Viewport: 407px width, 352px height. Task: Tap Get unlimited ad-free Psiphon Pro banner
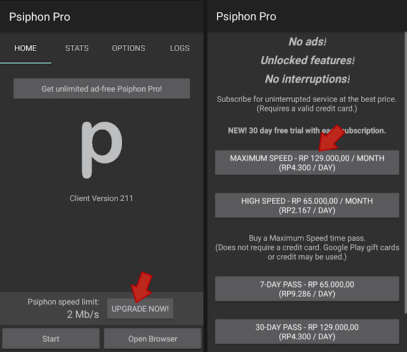point(102,88)
